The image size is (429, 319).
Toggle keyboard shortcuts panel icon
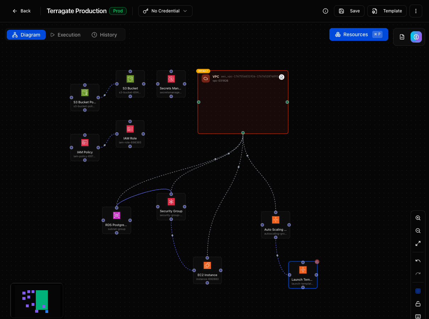point(418,316)
